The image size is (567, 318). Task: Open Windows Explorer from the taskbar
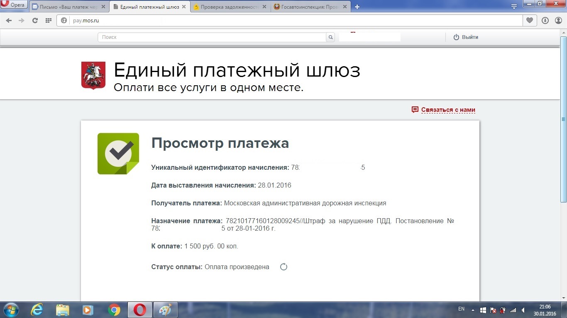[62, 310]
